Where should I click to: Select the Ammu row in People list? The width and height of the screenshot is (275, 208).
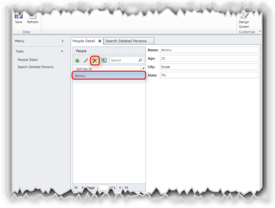tap(109, 76)
